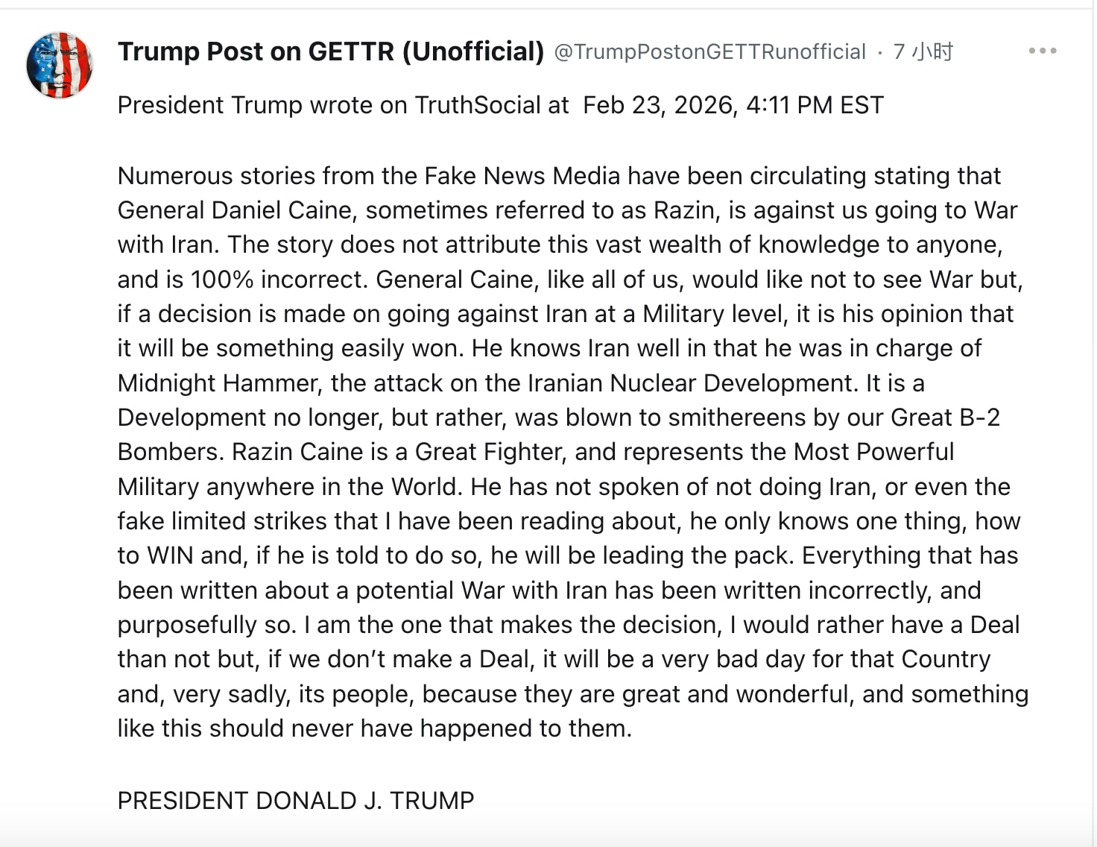
Task: Click the post line beginning "Numerous stories from the Fake News"
Action: (559, 176)
